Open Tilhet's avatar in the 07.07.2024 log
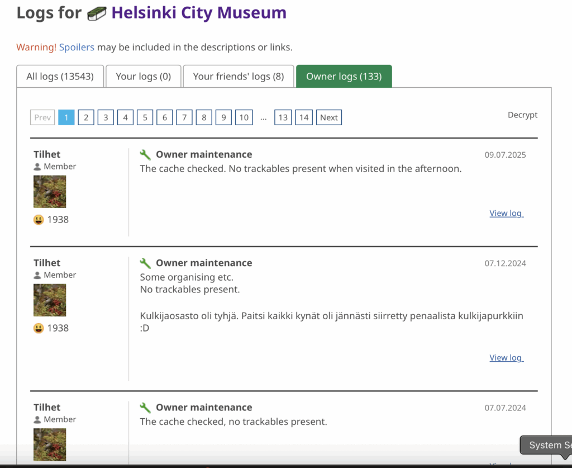 point(50,445)
